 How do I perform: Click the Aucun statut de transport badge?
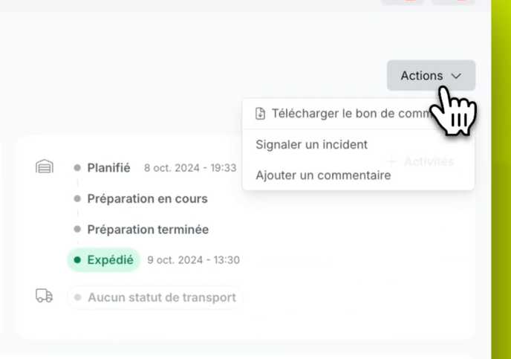pyautogui.click(x=155, y=297)
